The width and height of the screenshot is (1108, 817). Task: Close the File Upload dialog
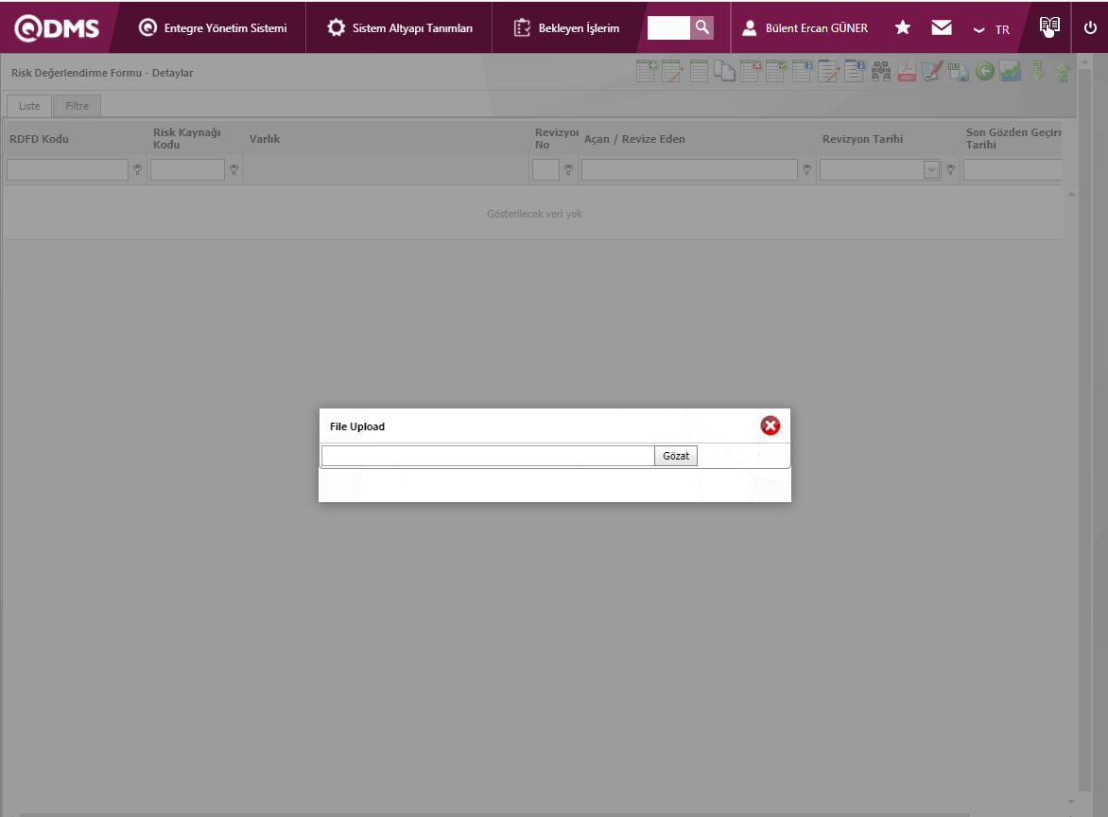tap(770, 426)
